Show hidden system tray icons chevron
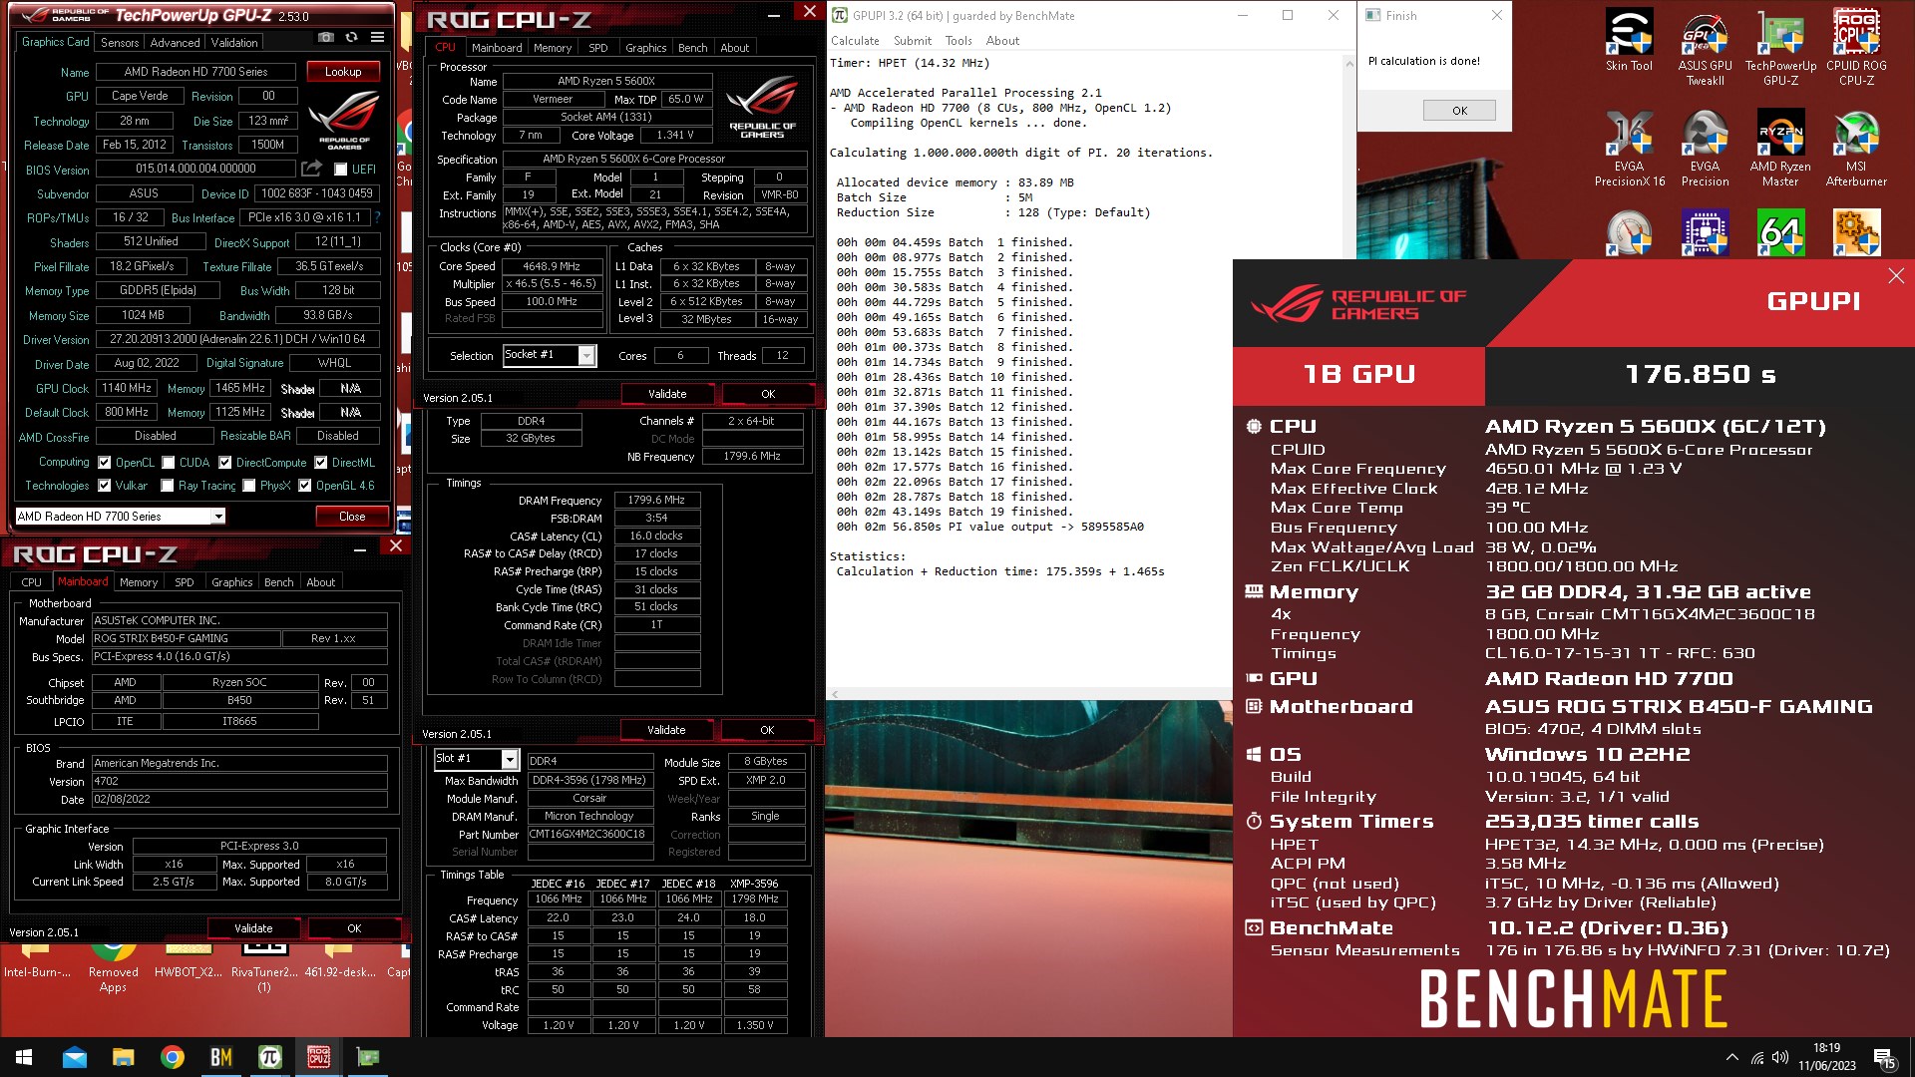The image size is (1915, 1077). pyautogui.click(x=1731, y=1057)
